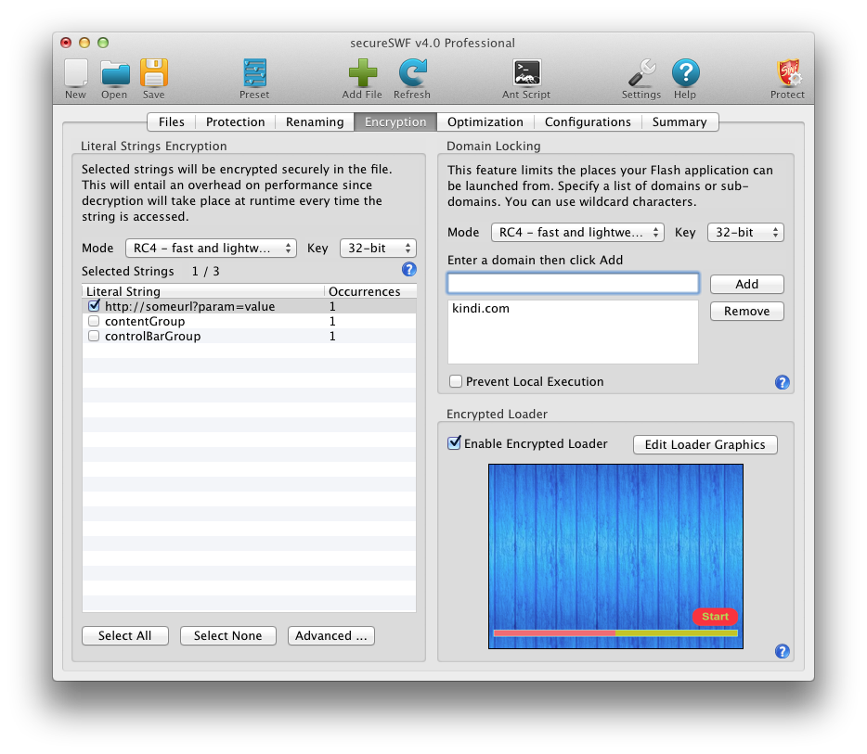Open the Ant Script tool
This screenshot has width=867, height=754.
(526, 74)
